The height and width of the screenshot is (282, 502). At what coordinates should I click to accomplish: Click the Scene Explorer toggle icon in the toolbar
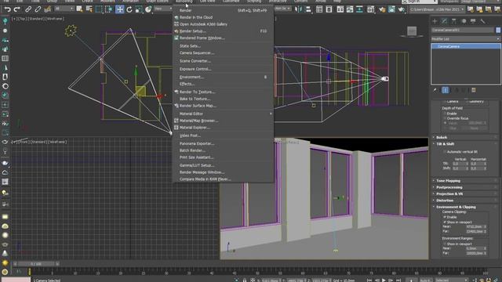pos(319,9)
